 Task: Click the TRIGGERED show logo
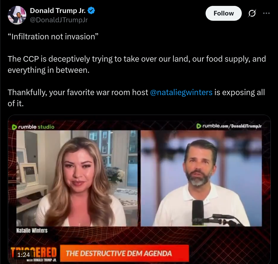[x=34, y=254]
